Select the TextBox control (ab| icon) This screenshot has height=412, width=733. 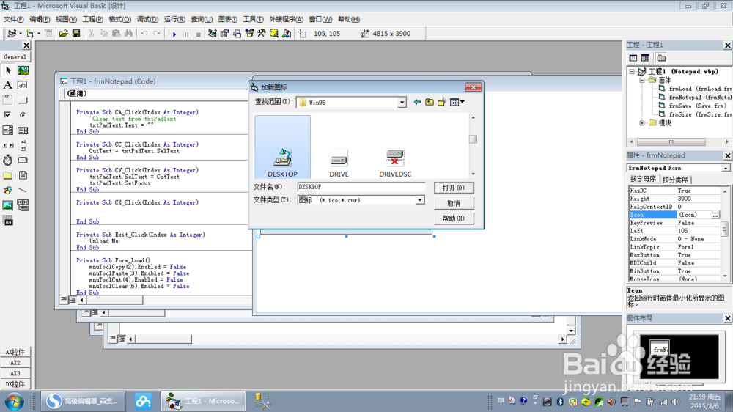(23, 85)
